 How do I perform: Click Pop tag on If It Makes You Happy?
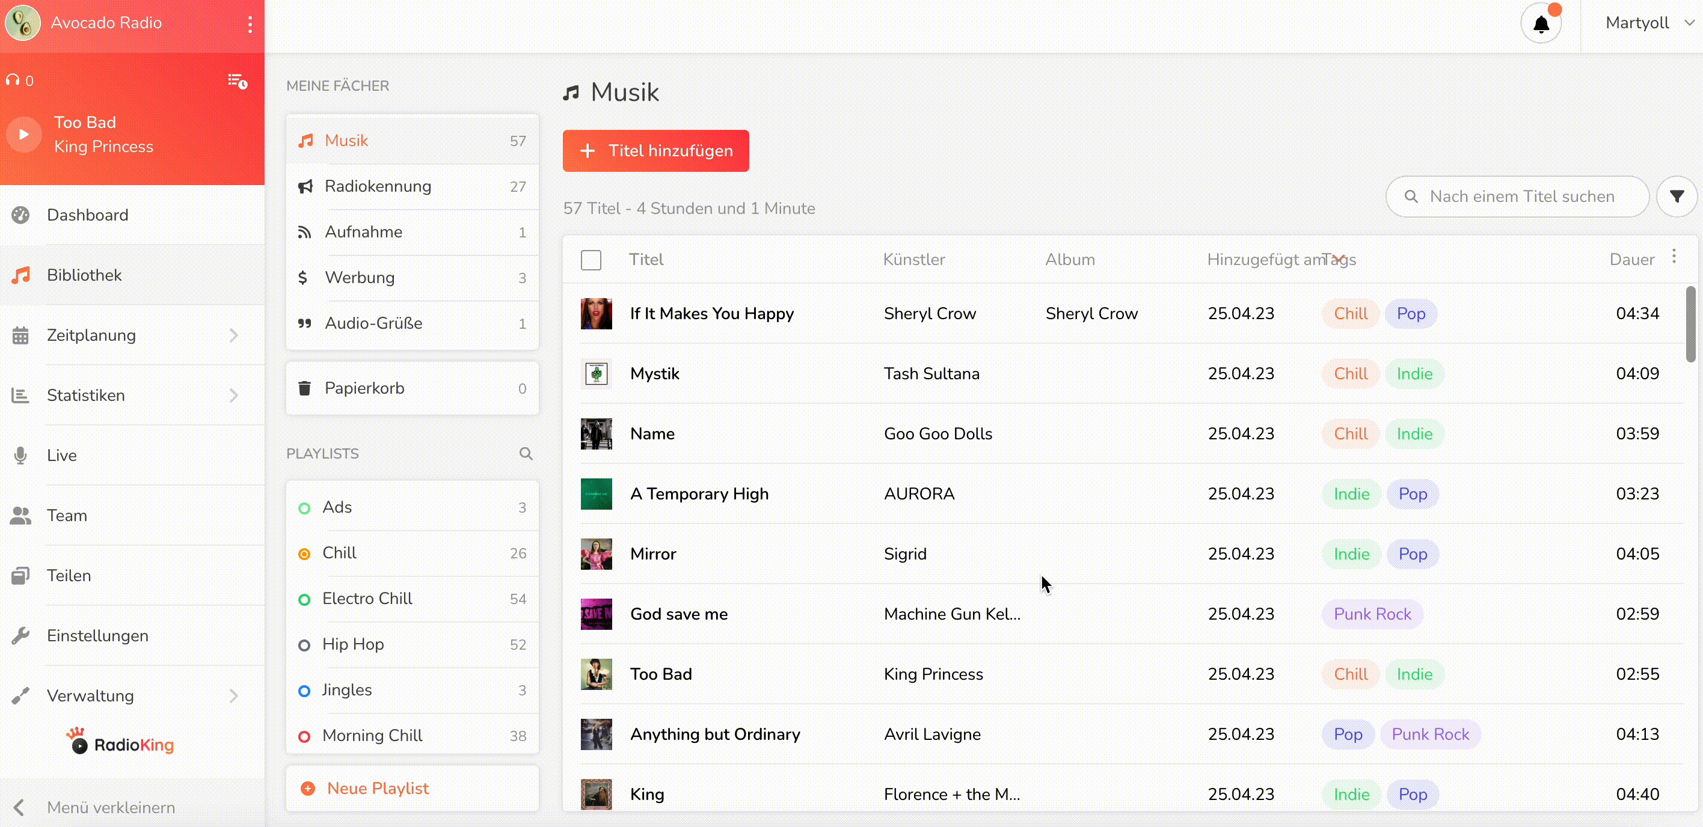click(x=1411, y=314)
